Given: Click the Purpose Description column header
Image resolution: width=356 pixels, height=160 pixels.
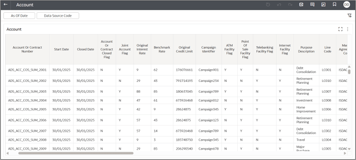Looking at the screenshot, I should pyautogui.click(x=306, y=49).
